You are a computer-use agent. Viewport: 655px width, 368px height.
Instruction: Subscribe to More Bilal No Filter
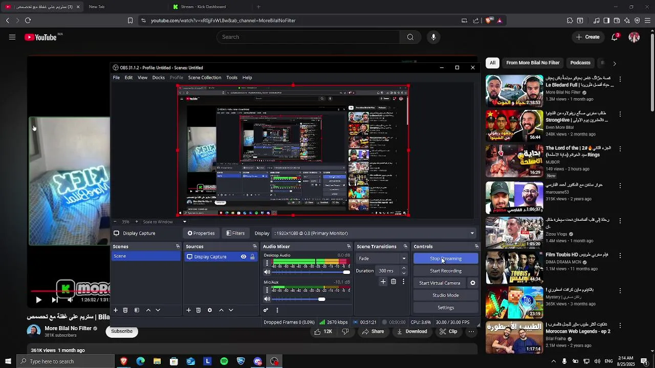pos(122,331)
